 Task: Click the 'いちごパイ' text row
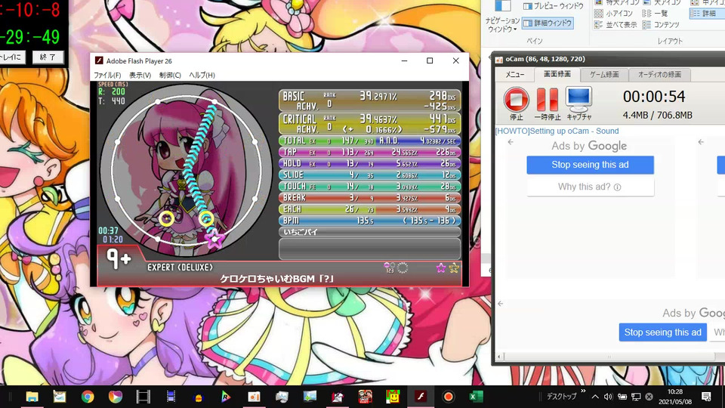(369, 232)
